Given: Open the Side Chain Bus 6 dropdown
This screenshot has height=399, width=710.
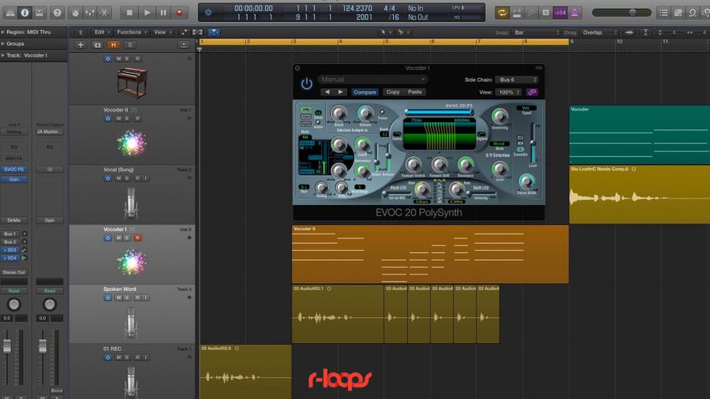Looking at the screenshot, I should (x=517, y=80).
